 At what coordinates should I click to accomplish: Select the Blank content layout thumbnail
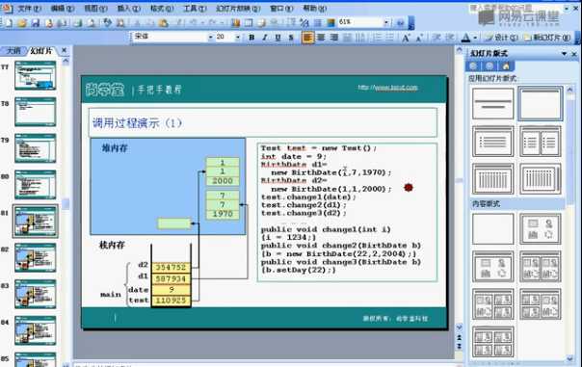[x=493, y=228]
